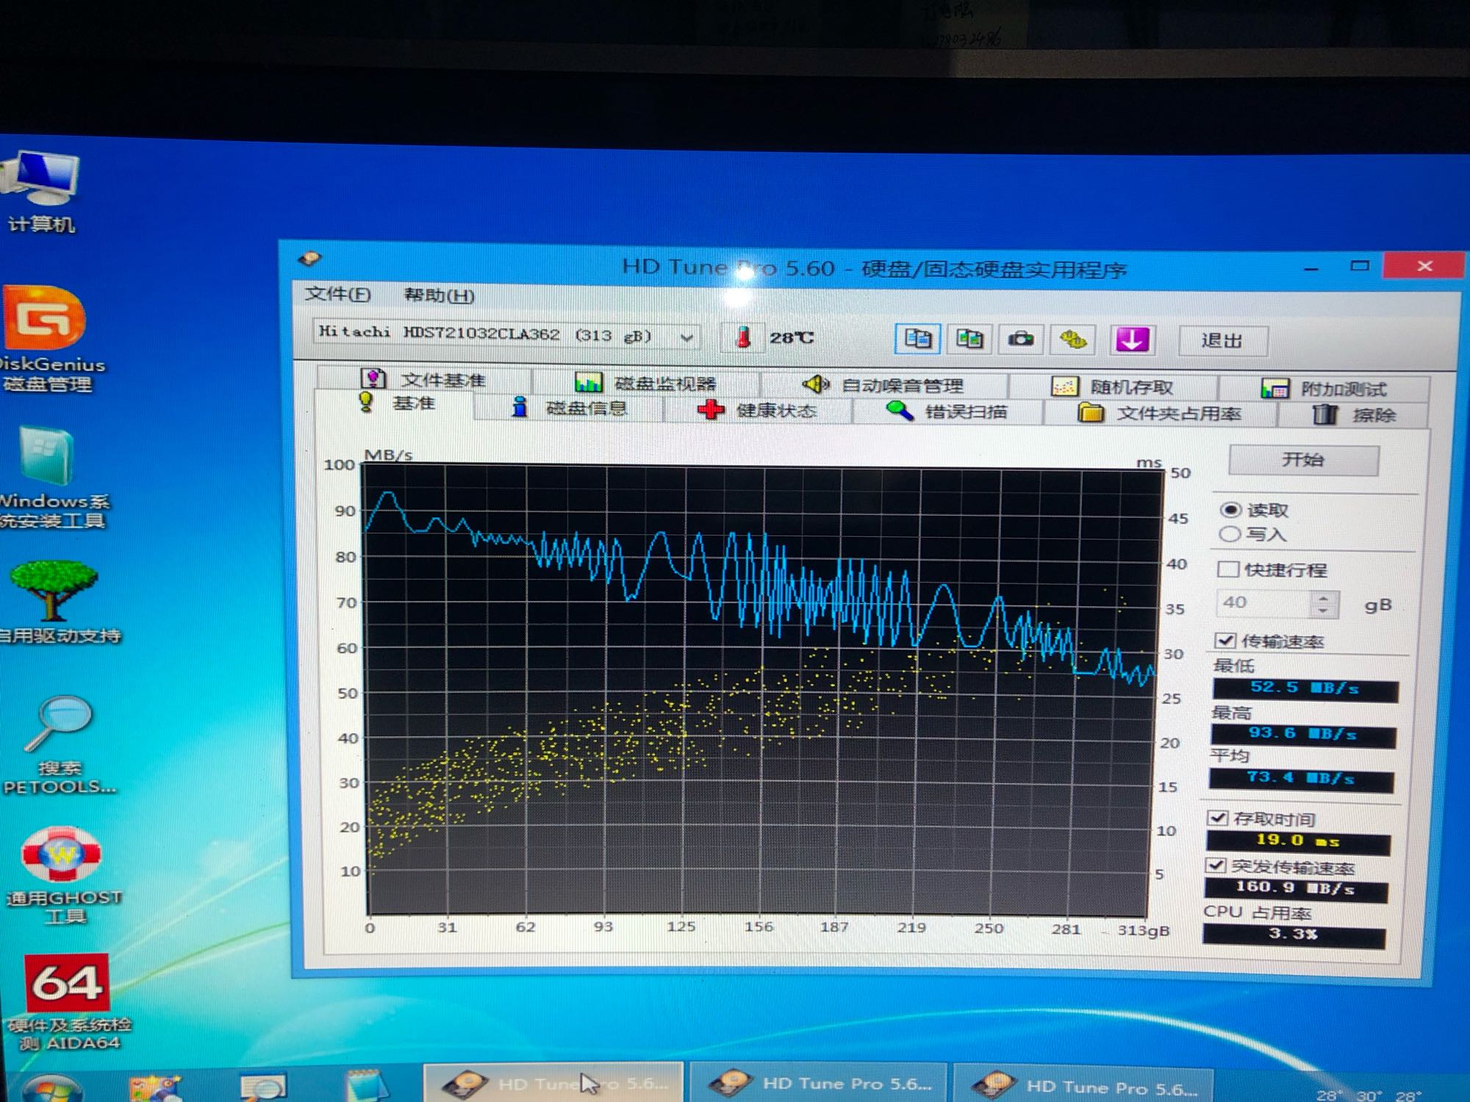1470x1102 pixels.
Task: Click the copy screenshot to clipboard icon
Action: coord(969,339)
